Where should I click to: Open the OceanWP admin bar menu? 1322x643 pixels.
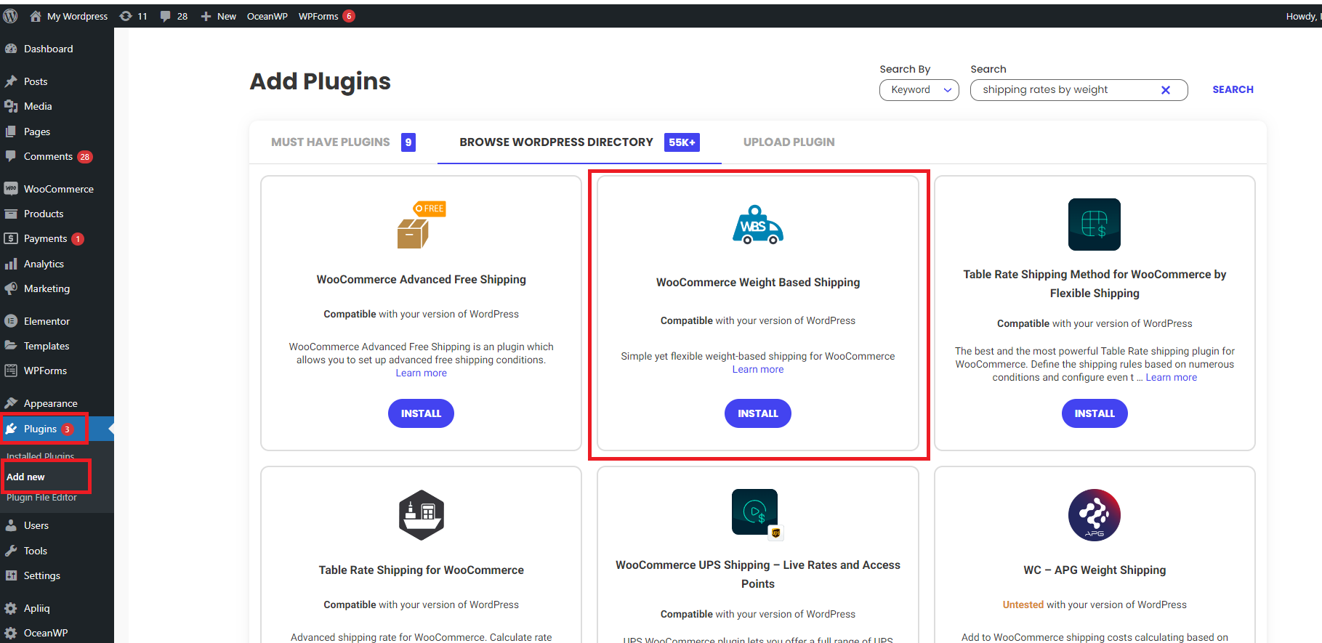[x=267, y=16]
